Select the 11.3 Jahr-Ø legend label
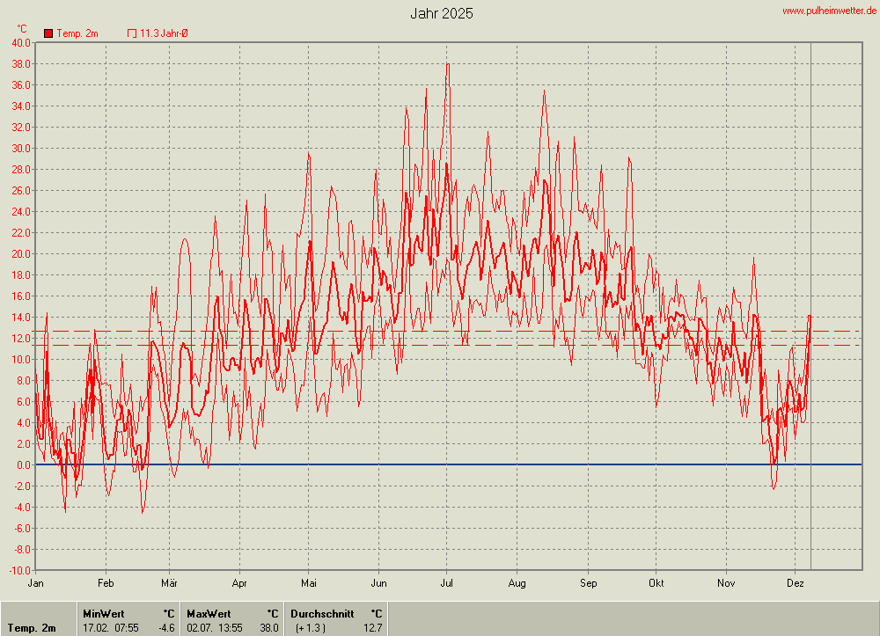Image resolution: width=880 pixels, height=636 pixels. pyautogui.click(x=164, y=33)
